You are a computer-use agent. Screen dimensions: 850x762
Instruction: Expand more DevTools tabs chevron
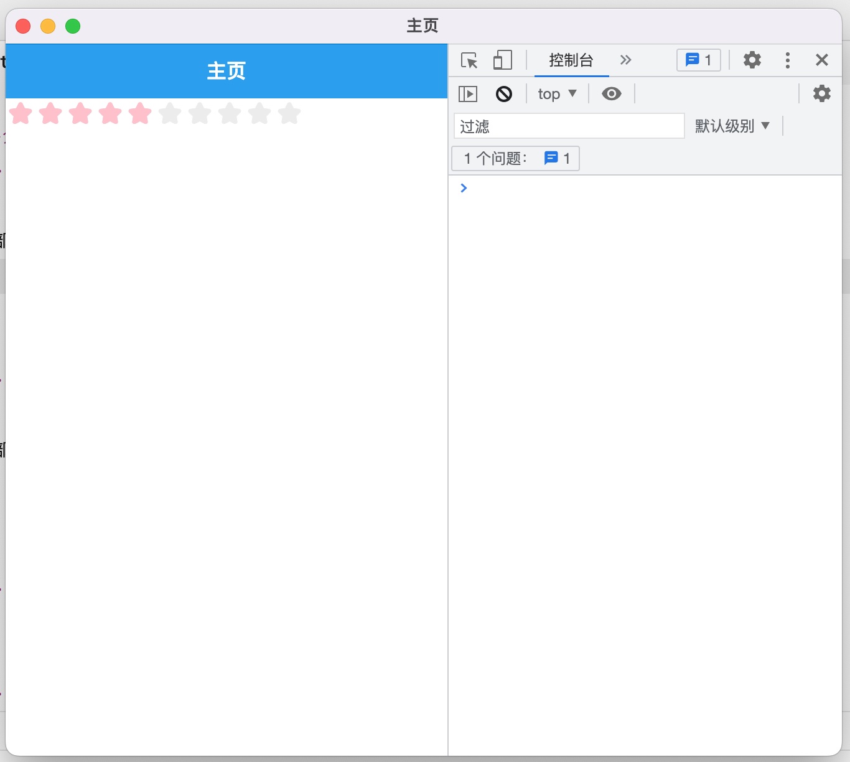point(625,60)
